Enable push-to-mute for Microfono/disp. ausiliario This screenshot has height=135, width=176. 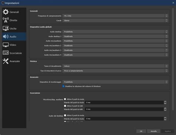pyautogui.click(x=65, y=99)
